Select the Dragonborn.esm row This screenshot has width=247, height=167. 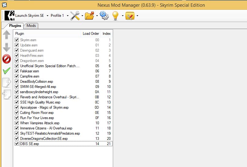coord(63,61)
